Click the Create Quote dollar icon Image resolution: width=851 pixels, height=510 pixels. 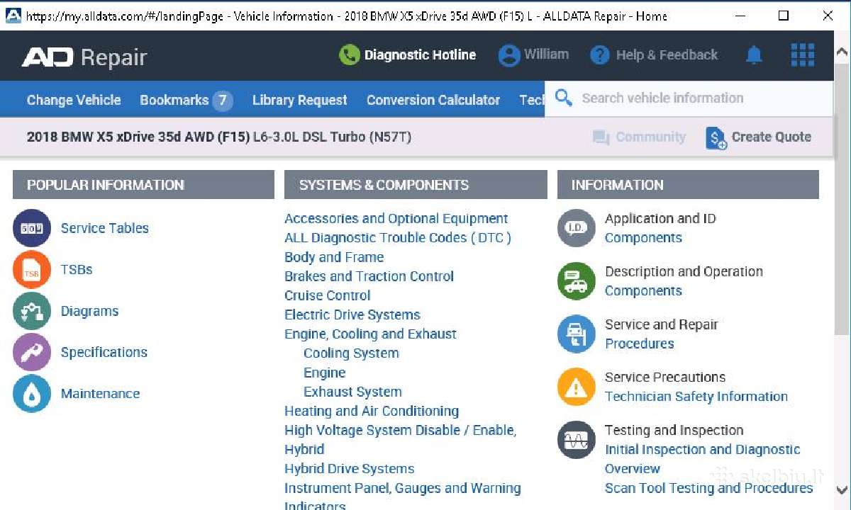716,138
